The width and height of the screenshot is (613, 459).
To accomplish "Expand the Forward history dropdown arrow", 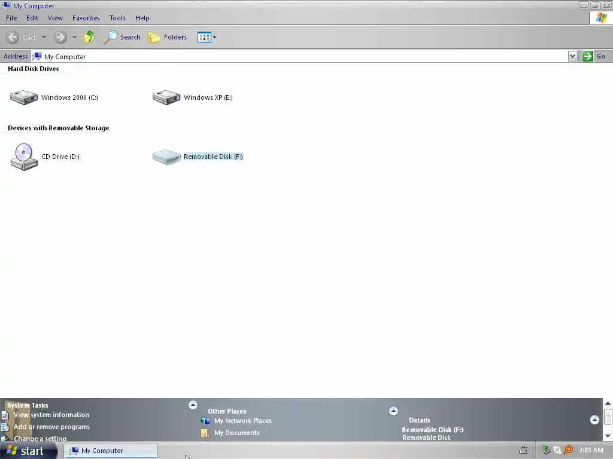I will pos(74,37).
